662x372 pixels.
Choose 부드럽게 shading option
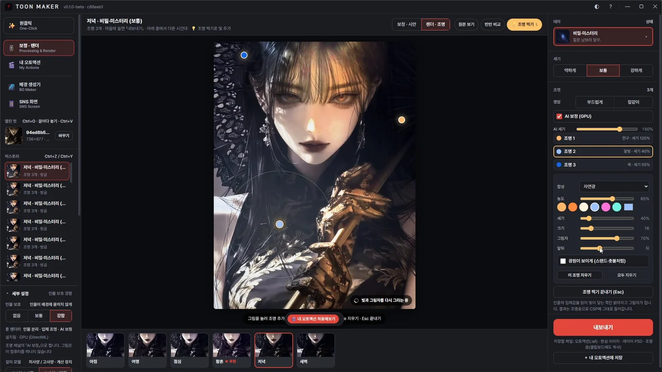pos(595,102)
